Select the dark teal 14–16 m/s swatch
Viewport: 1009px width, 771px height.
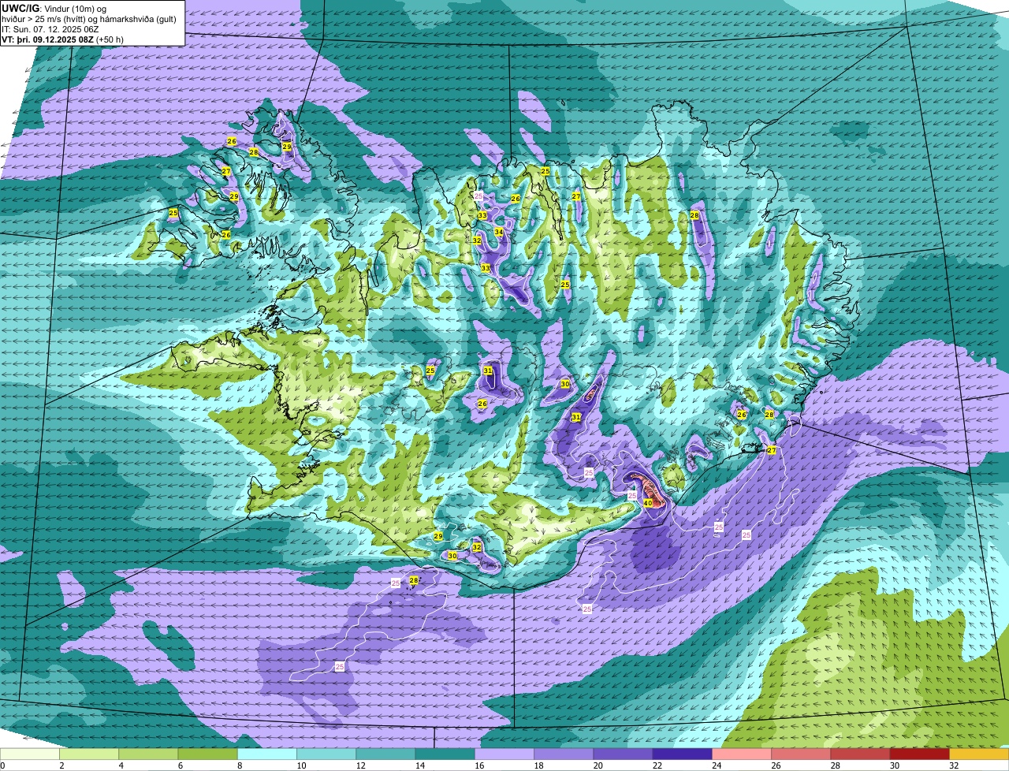(x=445, y=754)
